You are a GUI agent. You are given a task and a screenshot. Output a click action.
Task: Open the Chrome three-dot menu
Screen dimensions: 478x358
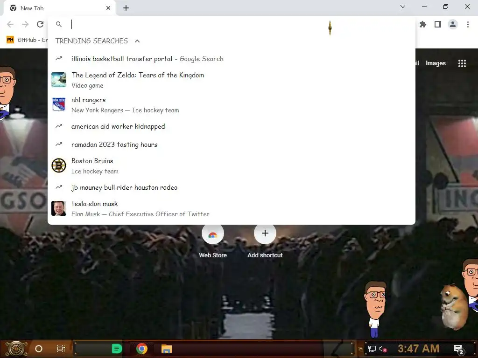click(x=468, y=24)
